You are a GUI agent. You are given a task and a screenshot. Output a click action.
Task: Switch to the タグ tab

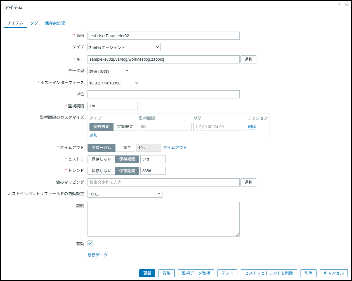(x=34, y=23)
